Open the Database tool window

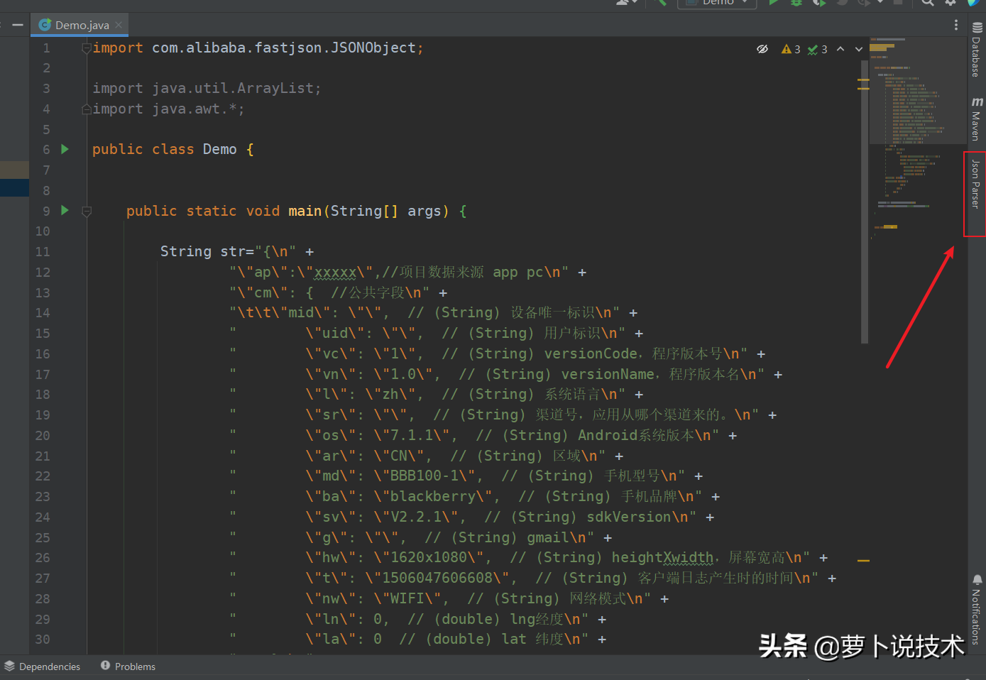coord(977,50)
